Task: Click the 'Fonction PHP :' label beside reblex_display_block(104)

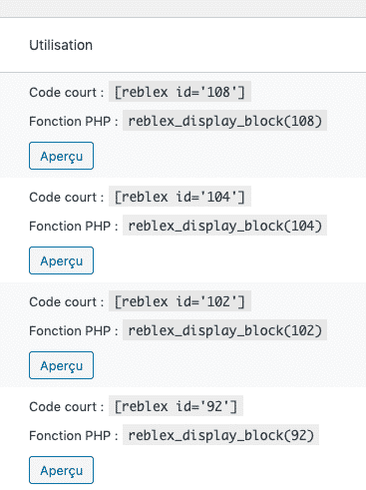Action: (74, 226)
